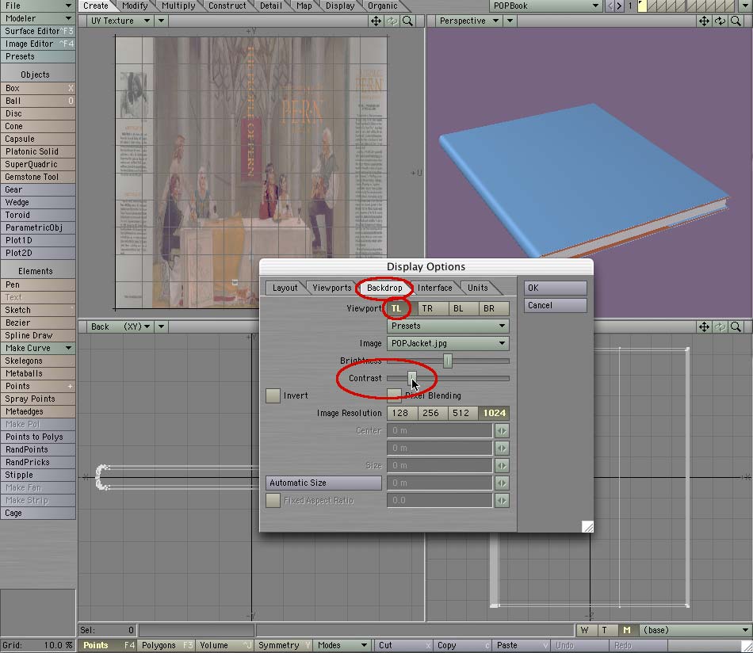Viewport: 753px width, 653px height.
Task: Set image resolution to 1024
Action: (x=494, y=413)
